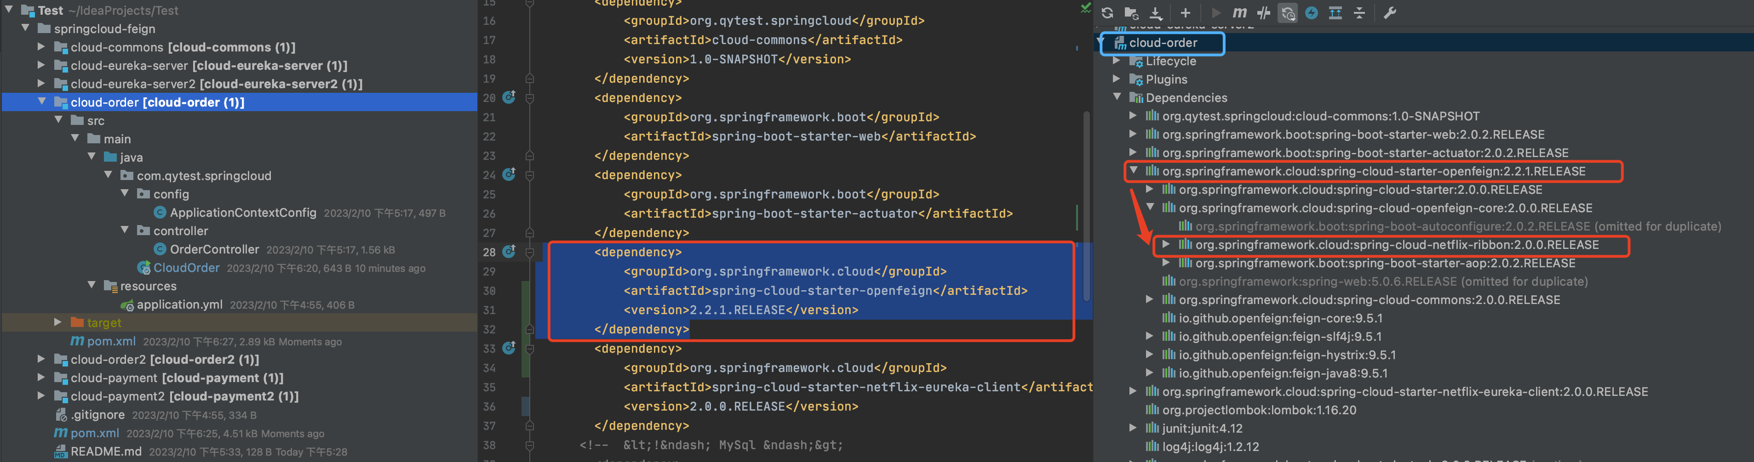Click application.yml file icon
Screen dimensions: 1754x462
click(x=127, y=305)
